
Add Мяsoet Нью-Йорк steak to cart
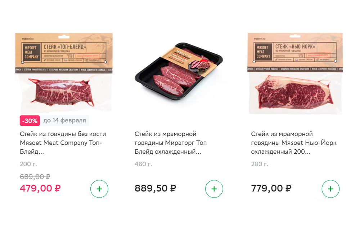tap(330, 189)
